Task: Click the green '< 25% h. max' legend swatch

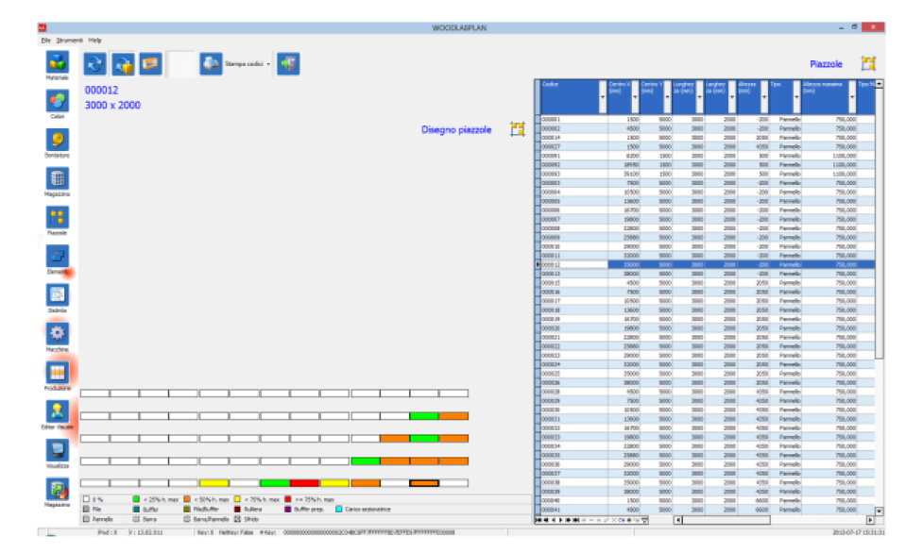Action: coord(136,499)
